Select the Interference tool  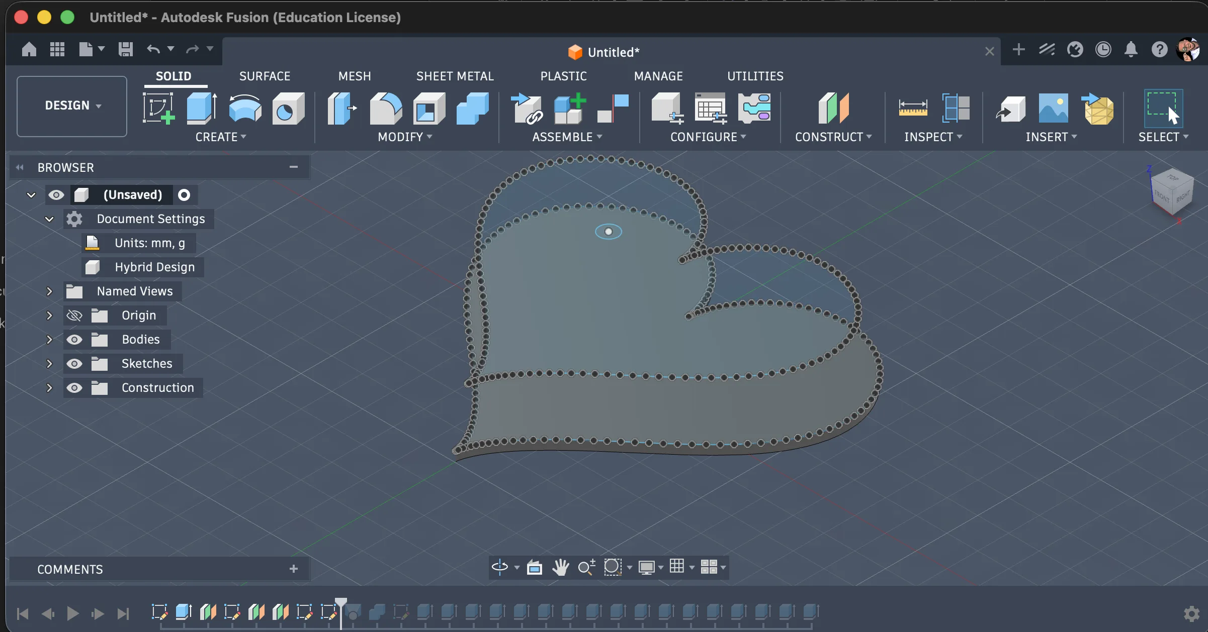(956, 108)
